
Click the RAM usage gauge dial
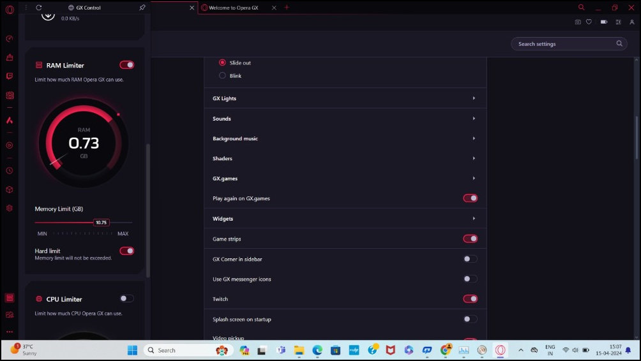(84, 143)
